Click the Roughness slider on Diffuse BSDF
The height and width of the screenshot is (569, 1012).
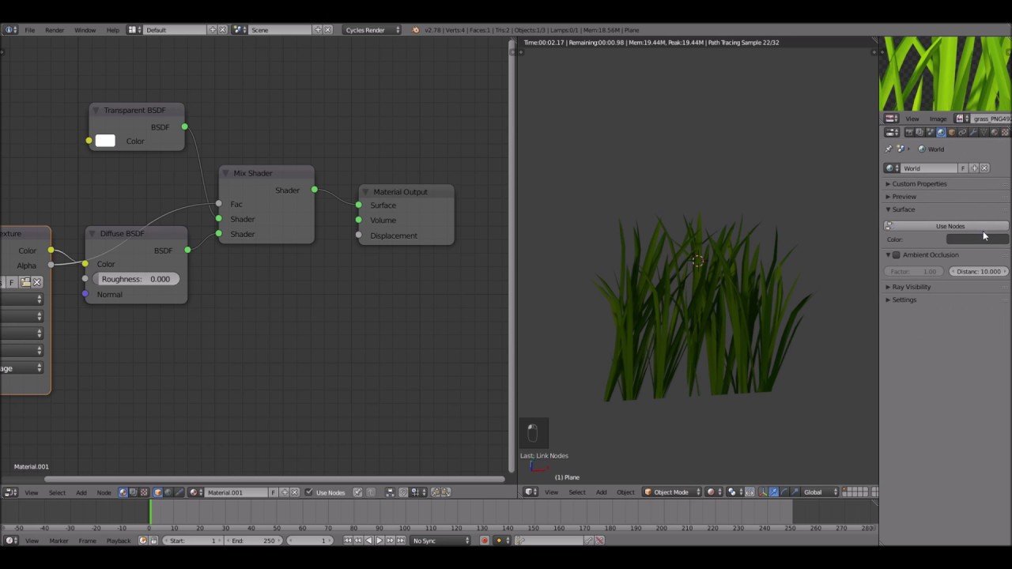click(136, 279)
